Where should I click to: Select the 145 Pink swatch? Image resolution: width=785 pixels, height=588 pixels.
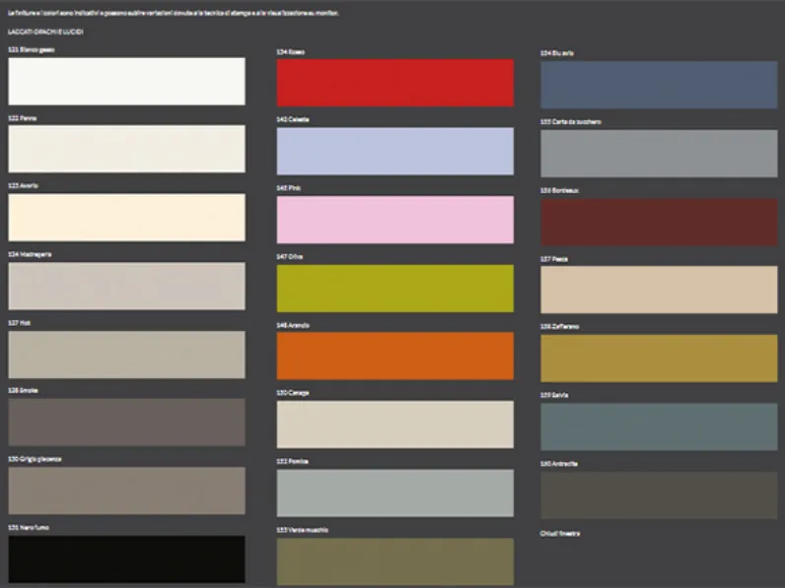click(395, 220)
